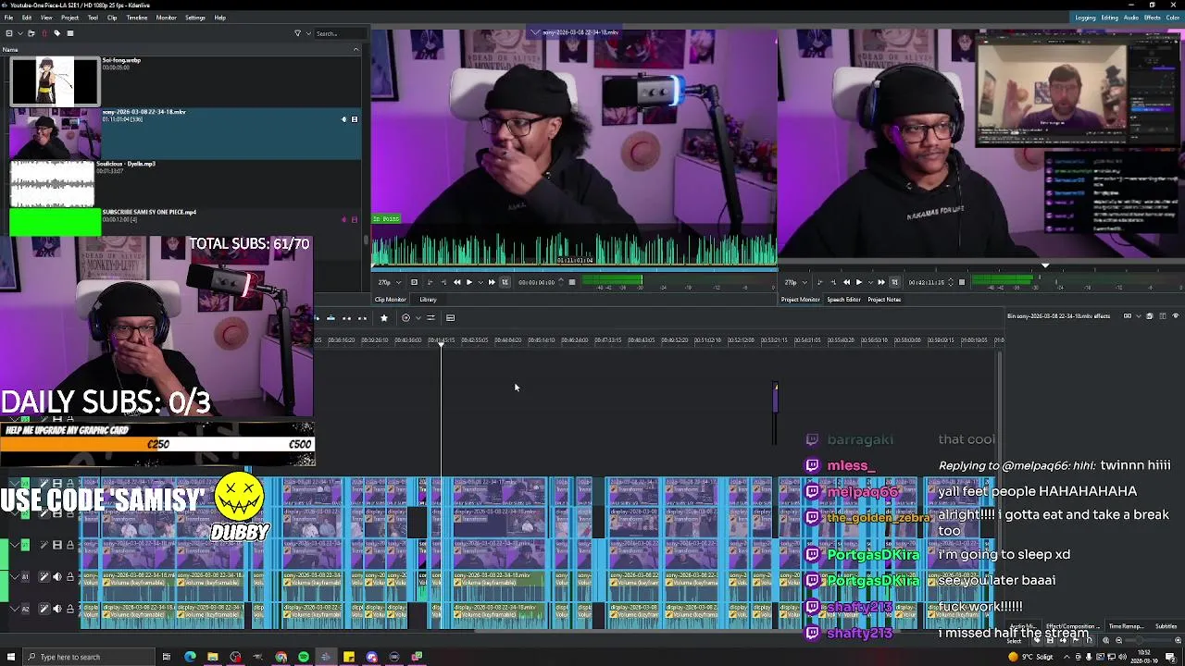Open the File menu
The image size is (1185, 666).
8,18
